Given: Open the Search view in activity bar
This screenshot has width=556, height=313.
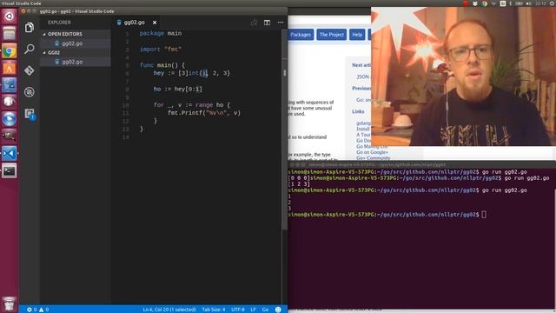Looking at the screenshot, I should click(x=30, y=49).
